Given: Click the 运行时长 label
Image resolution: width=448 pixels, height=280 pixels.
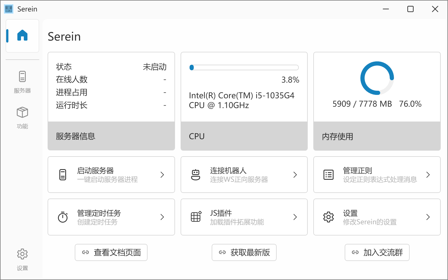Looking at the screenshot, I should coord(72,105).
